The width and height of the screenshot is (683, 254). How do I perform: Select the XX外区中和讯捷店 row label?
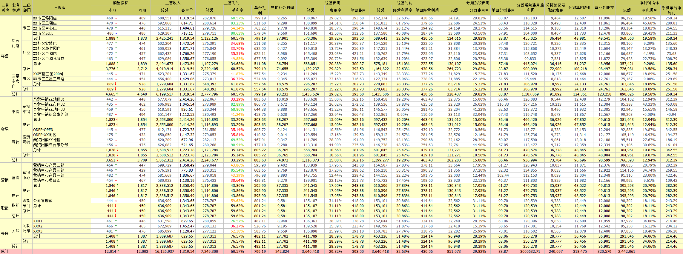click(49, 59)
